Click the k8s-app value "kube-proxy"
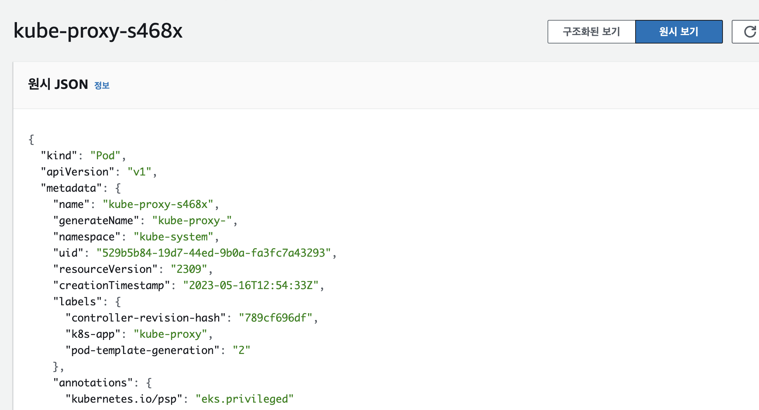Screen dimensions: 759x410 point(170,334)
